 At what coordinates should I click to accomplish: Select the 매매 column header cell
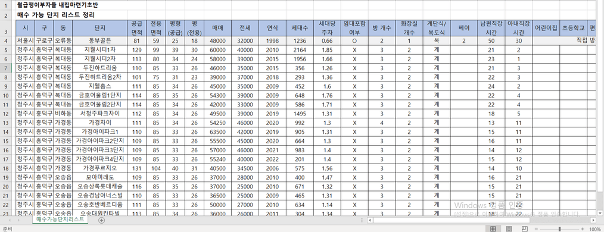217,28
